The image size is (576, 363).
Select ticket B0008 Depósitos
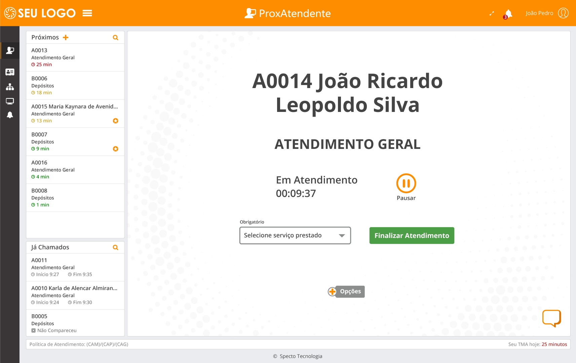click(x=75, y=198)
